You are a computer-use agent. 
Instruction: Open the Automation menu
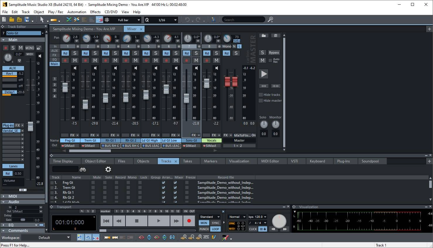77,12
